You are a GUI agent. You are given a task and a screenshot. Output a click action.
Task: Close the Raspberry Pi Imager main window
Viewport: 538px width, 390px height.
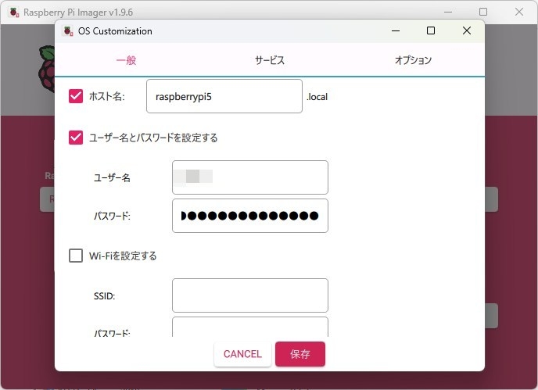[x=519, y=13]
